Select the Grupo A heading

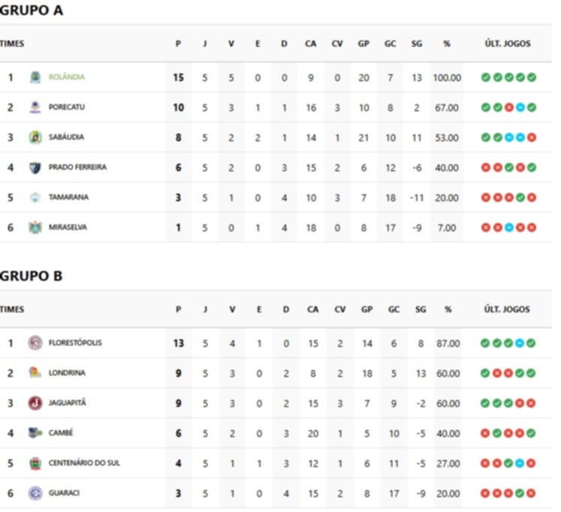[32, 11]
